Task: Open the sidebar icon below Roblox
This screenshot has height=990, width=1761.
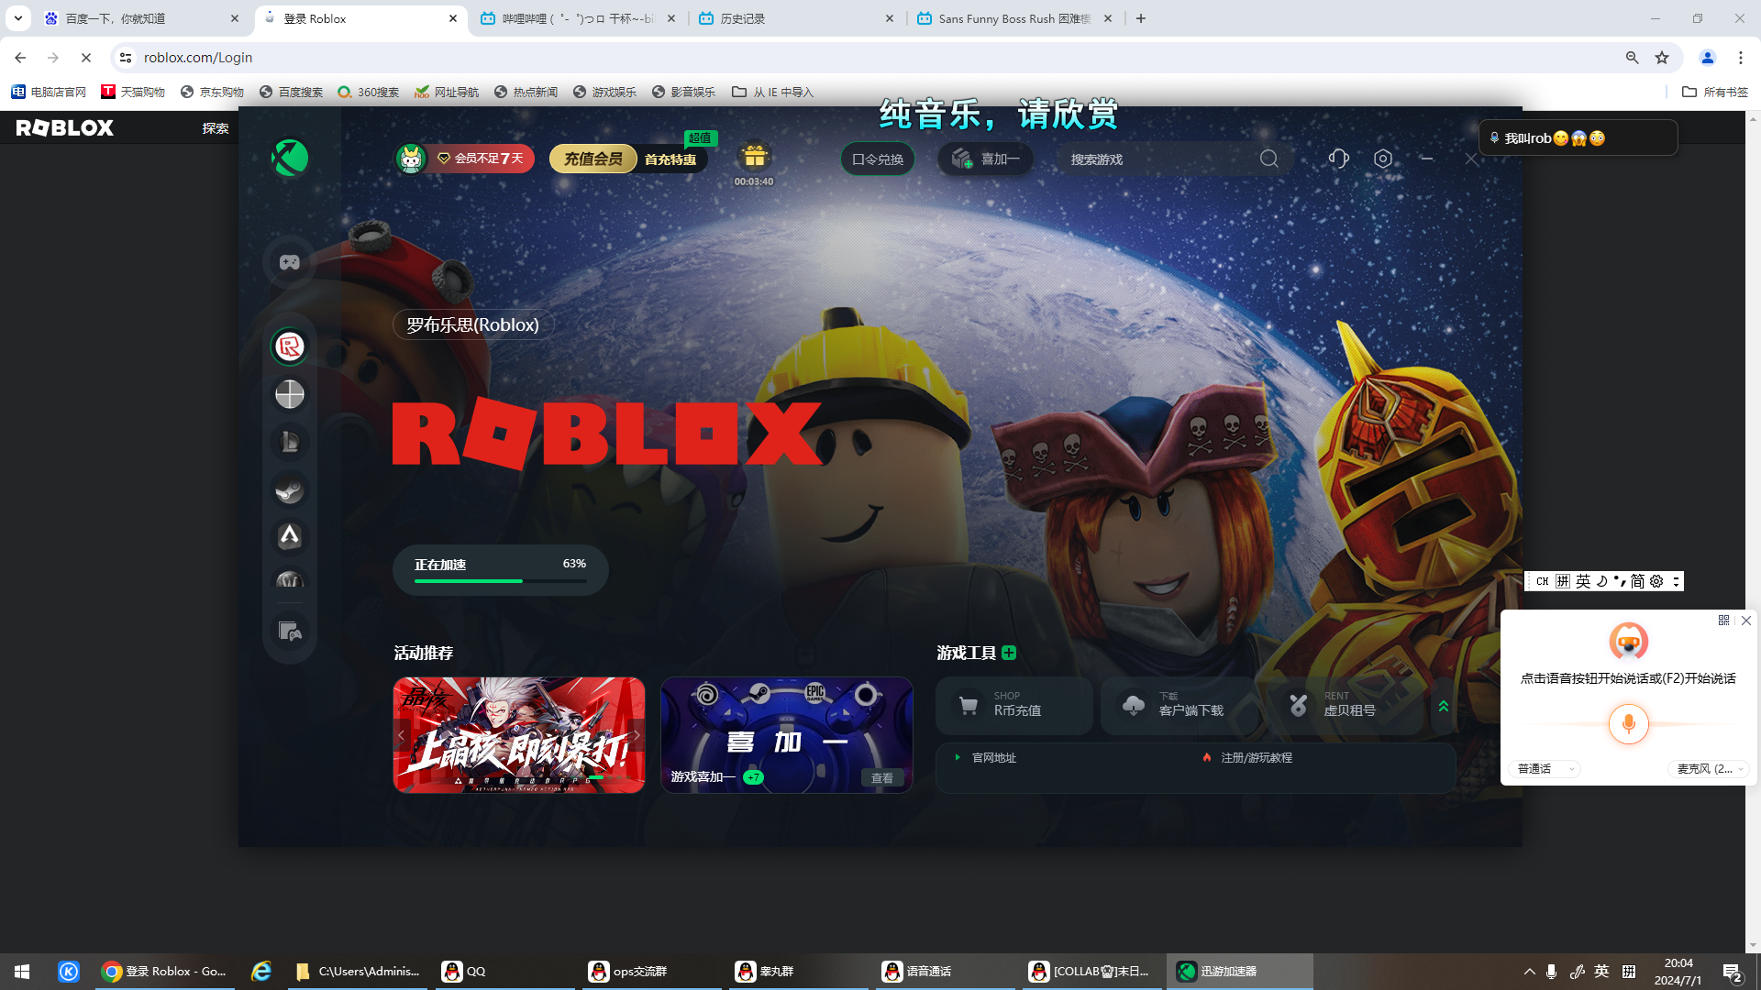Action: (x=290, y=394)
